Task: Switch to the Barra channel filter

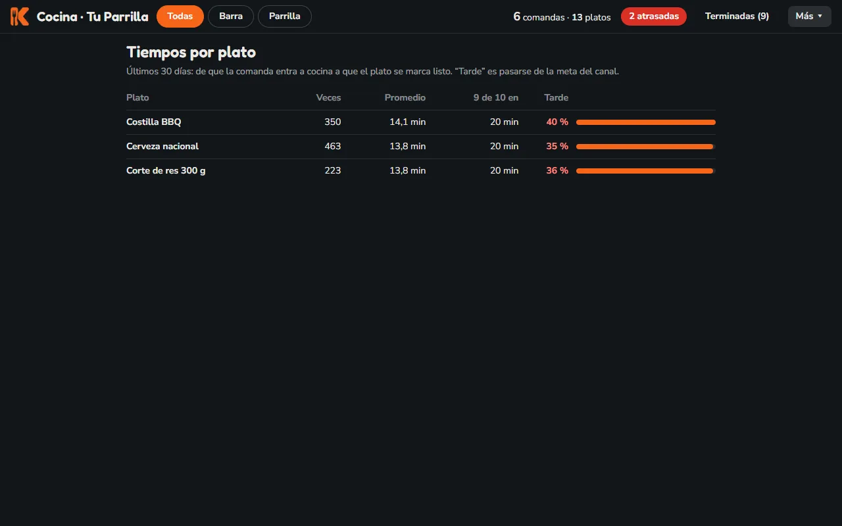Action: (231, 16)
